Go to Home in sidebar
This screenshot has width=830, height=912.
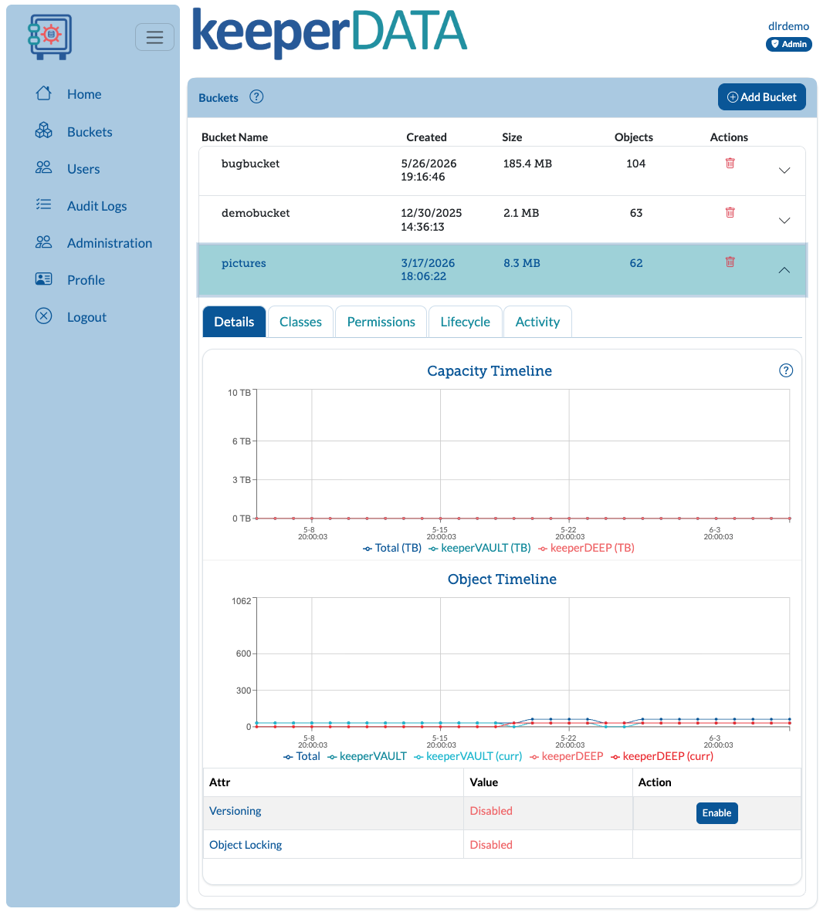point(84,94)
